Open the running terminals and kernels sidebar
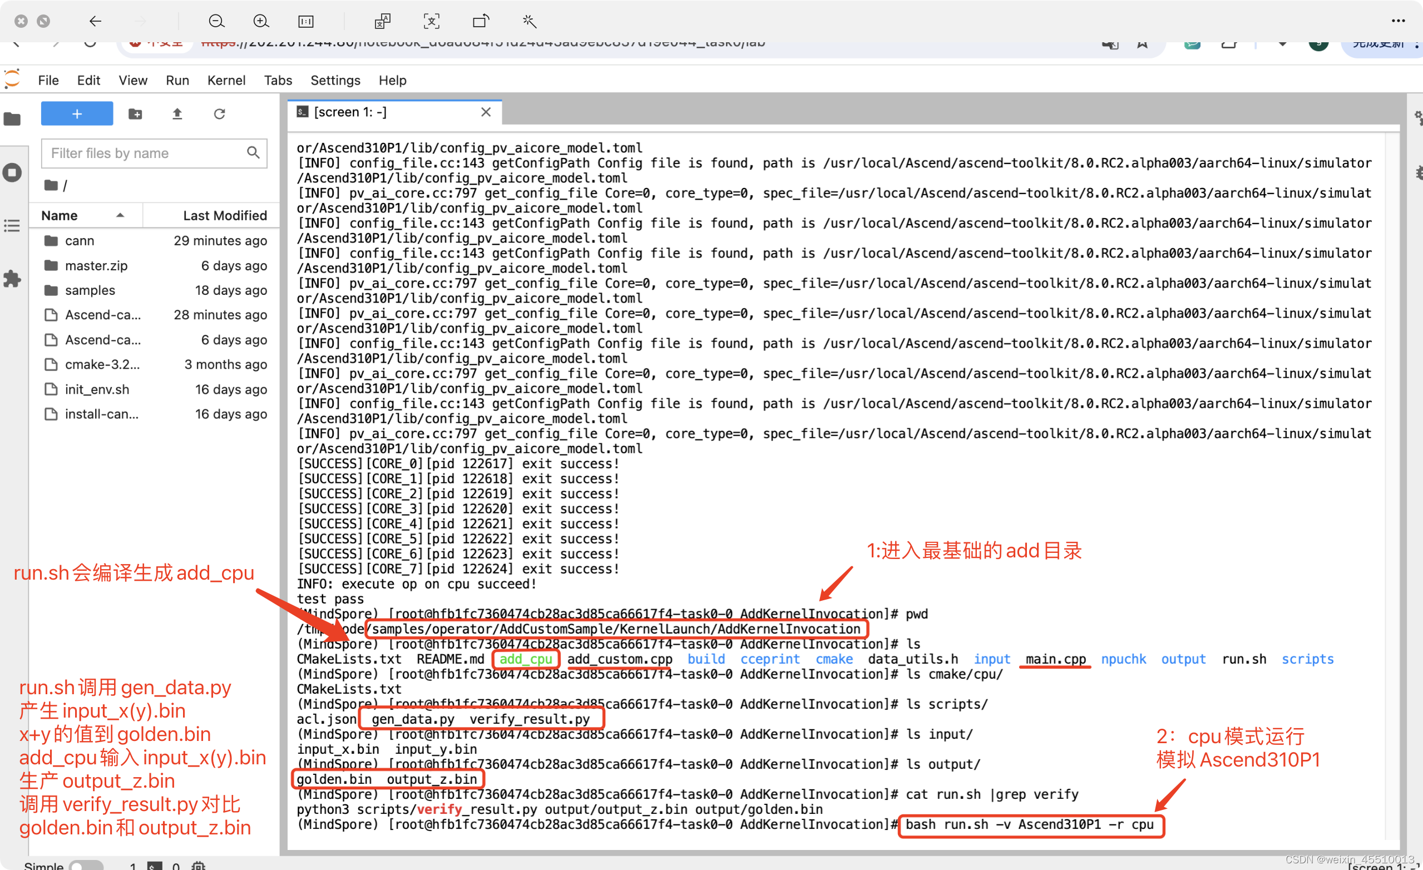The width and height of the screenshot is (1423, 870). (x=12, y=172)
